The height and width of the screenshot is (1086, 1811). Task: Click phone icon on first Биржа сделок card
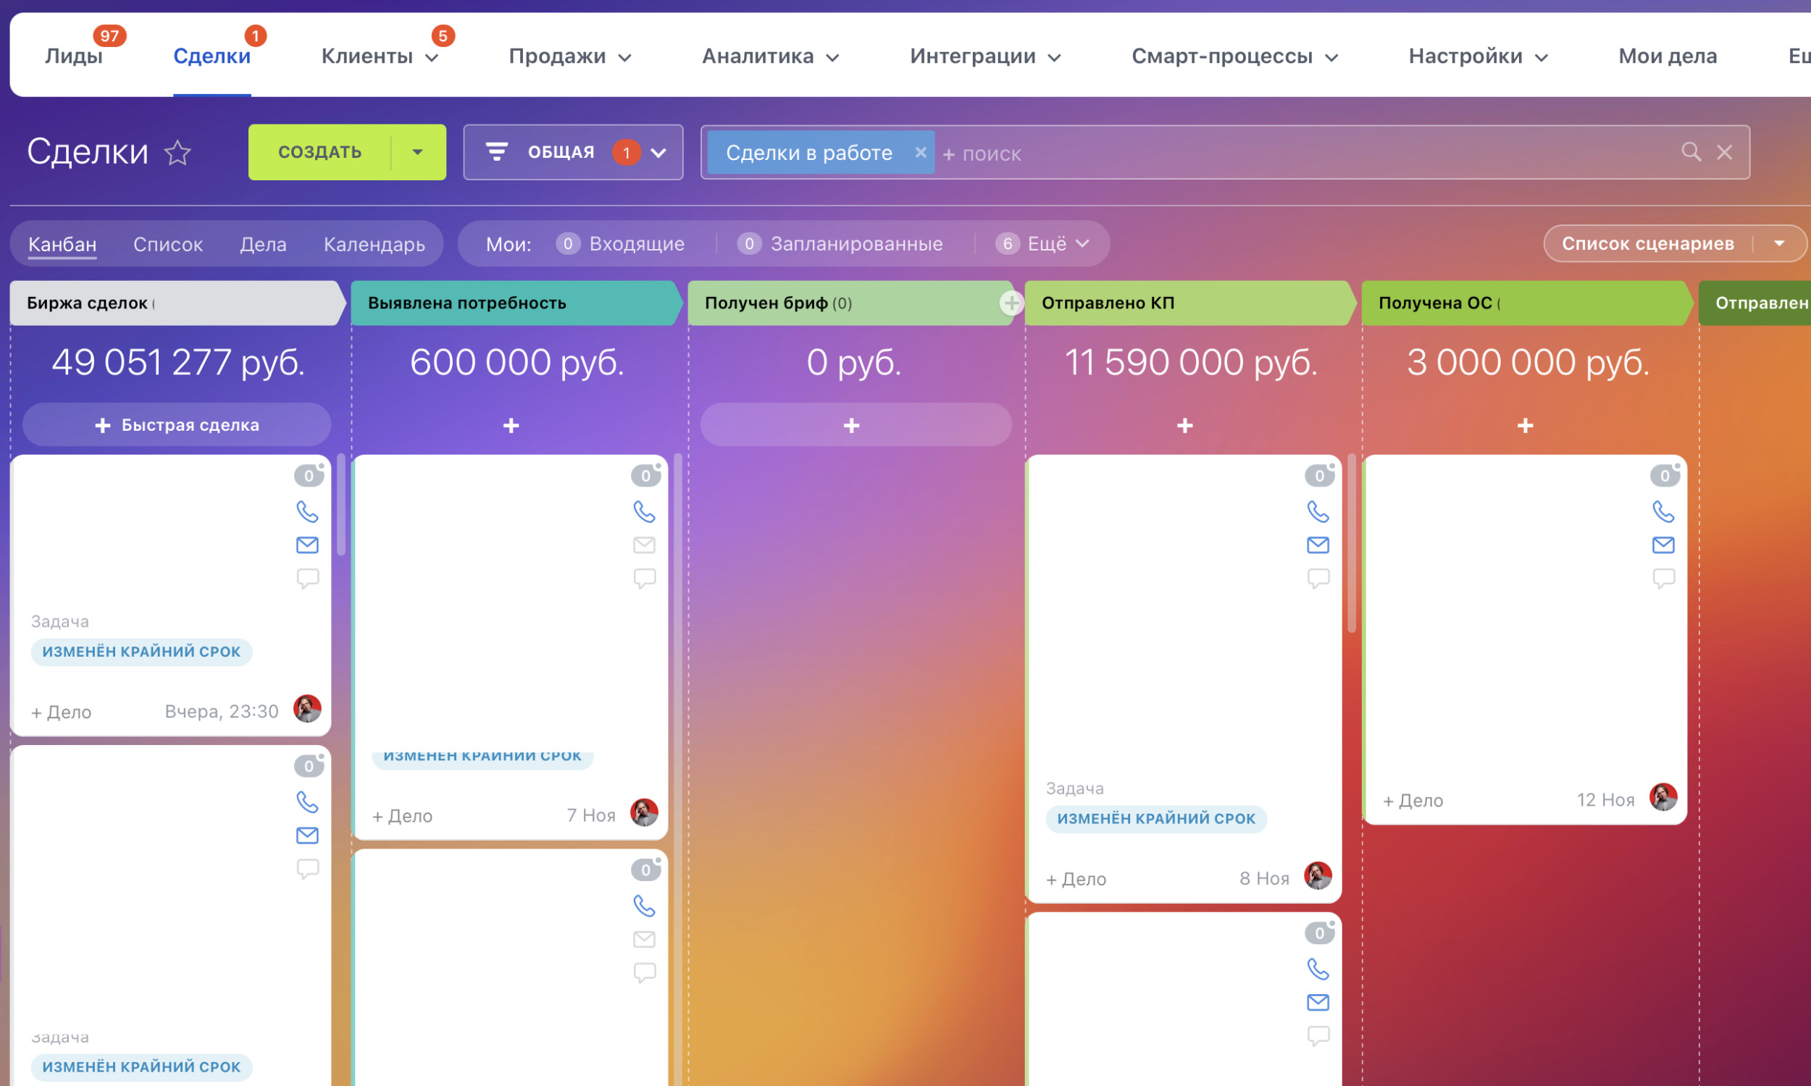(x=307, y=511)
